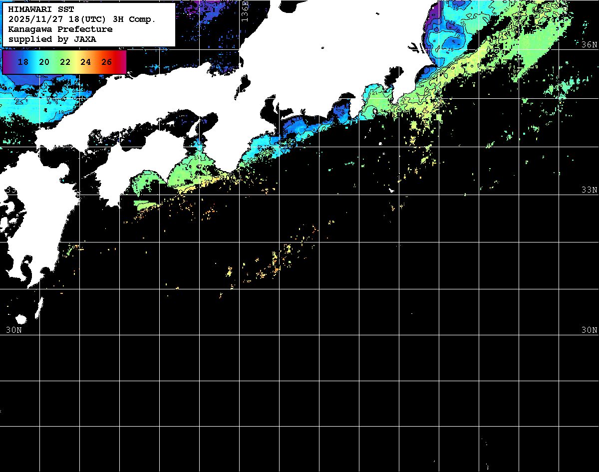Click the 30N label on the right edge
Screen dimensions: 599x472
coord(590,330)
